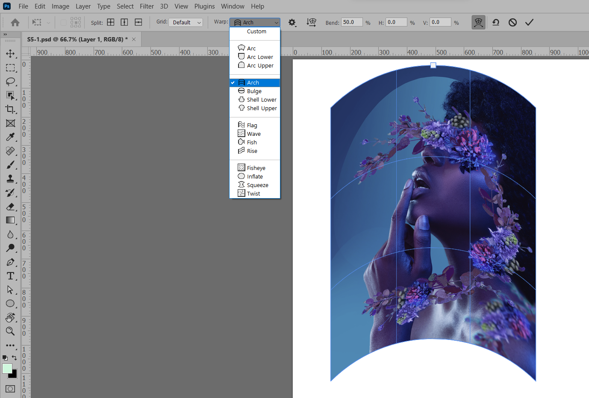Split the warp vertically
589x398 pixels.
point(124,22)
